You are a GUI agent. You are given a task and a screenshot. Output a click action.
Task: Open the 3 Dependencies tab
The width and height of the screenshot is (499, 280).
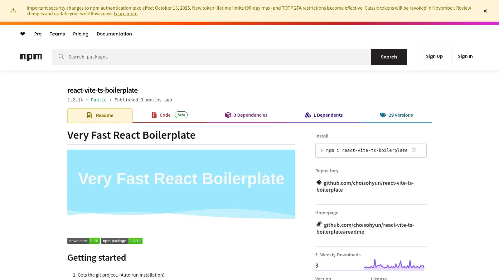click(x=246, y=115)
